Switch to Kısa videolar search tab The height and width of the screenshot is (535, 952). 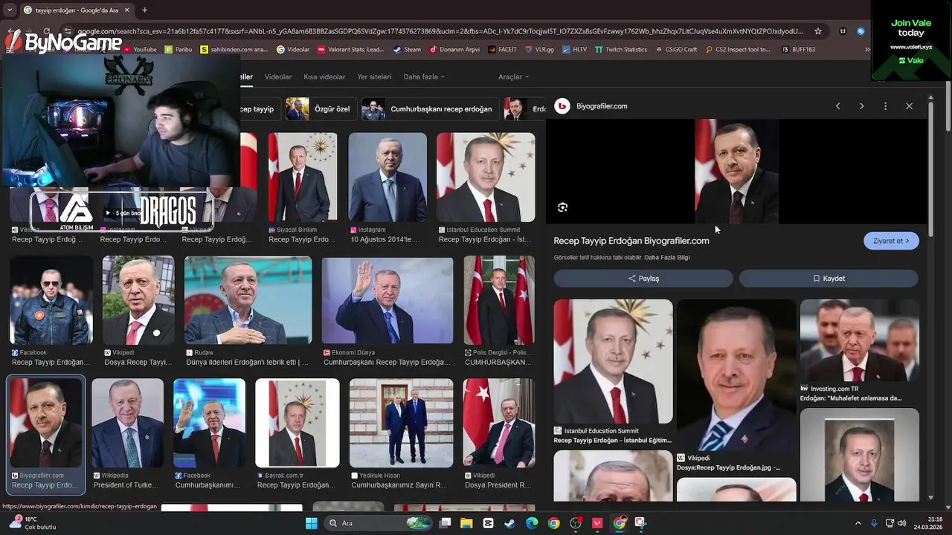[x=324, y=77]
